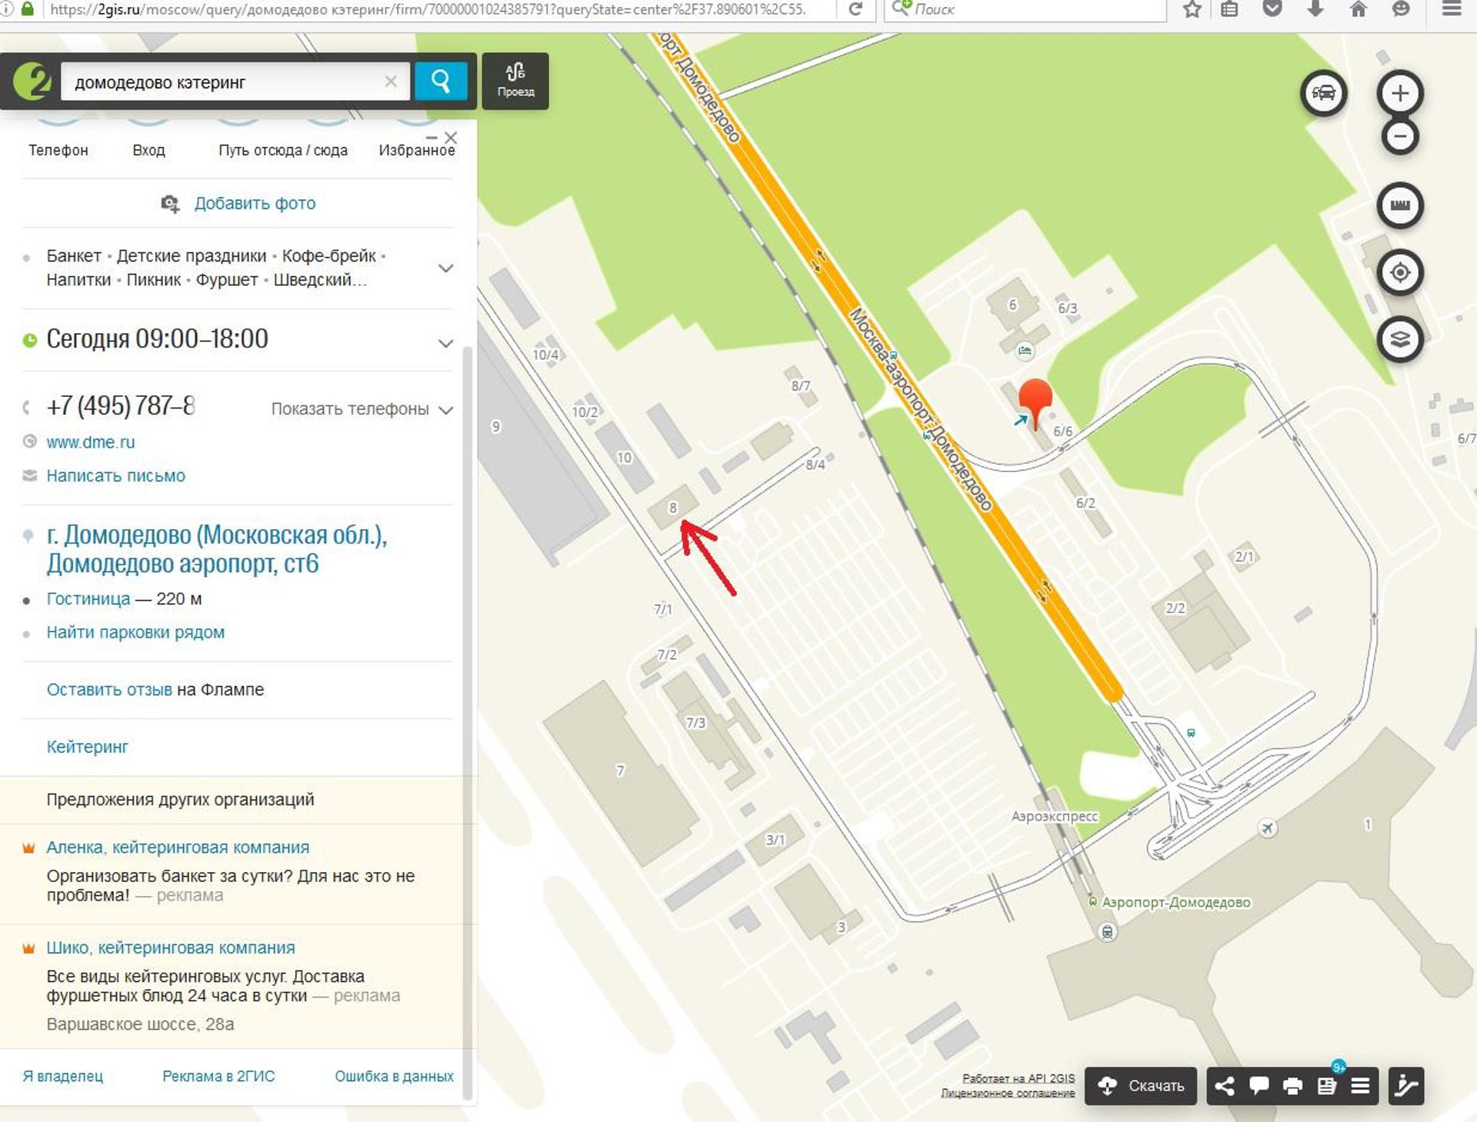This screenshot has width=1477, height=1122.
Task: Click Я владелец link
Action: [x=63, y=1077]
